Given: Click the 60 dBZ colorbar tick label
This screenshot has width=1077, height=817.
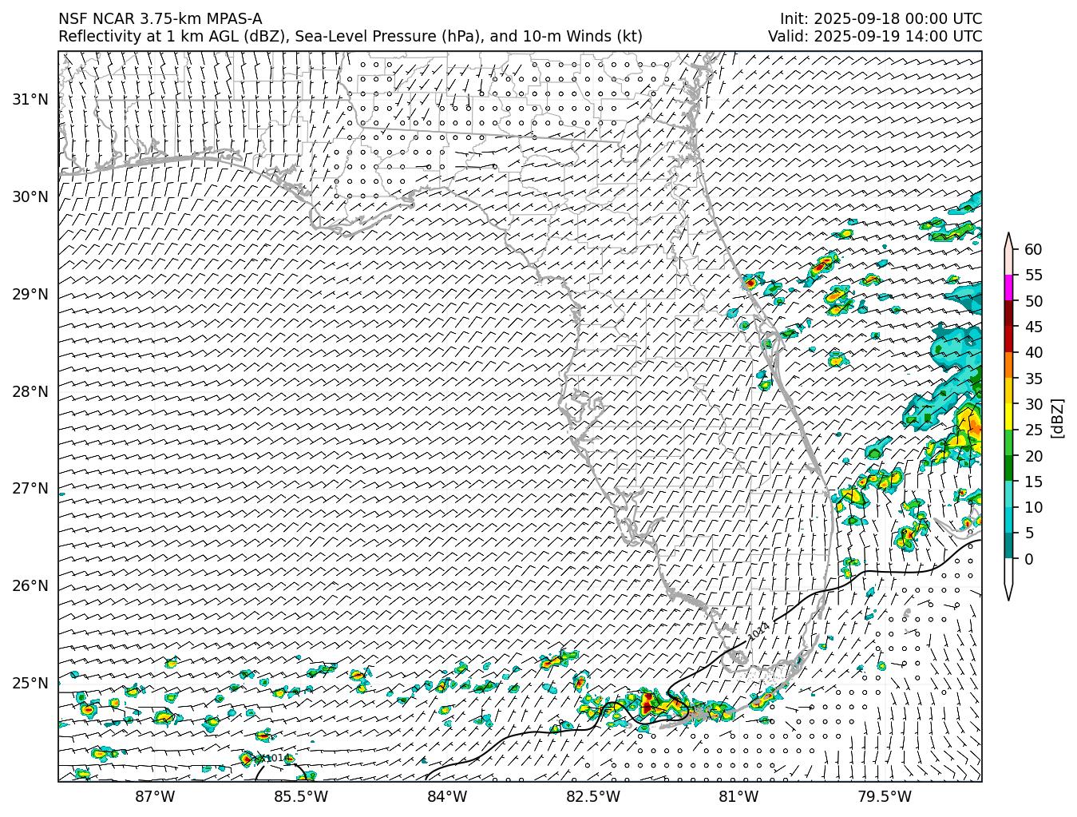Looking at the screenshot, I should [x=1032, y=249].
